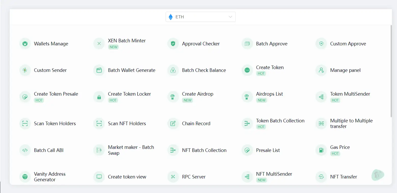
Task: Click the NFT Batch Collection link
Action: click(204, 150)
